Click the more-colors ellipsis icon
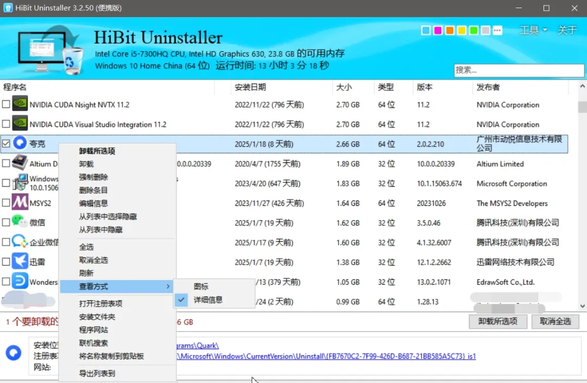The width and height of the screenshot is (587, 383). 497,30
